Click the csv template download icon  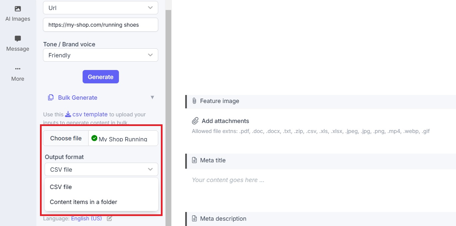(68, 114)
